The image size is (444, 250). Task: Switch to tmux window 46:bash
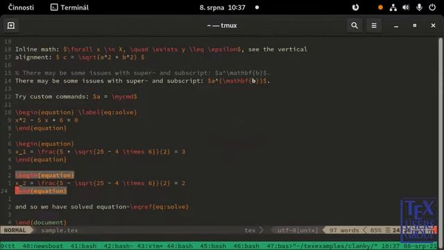[x=246, y=246]
